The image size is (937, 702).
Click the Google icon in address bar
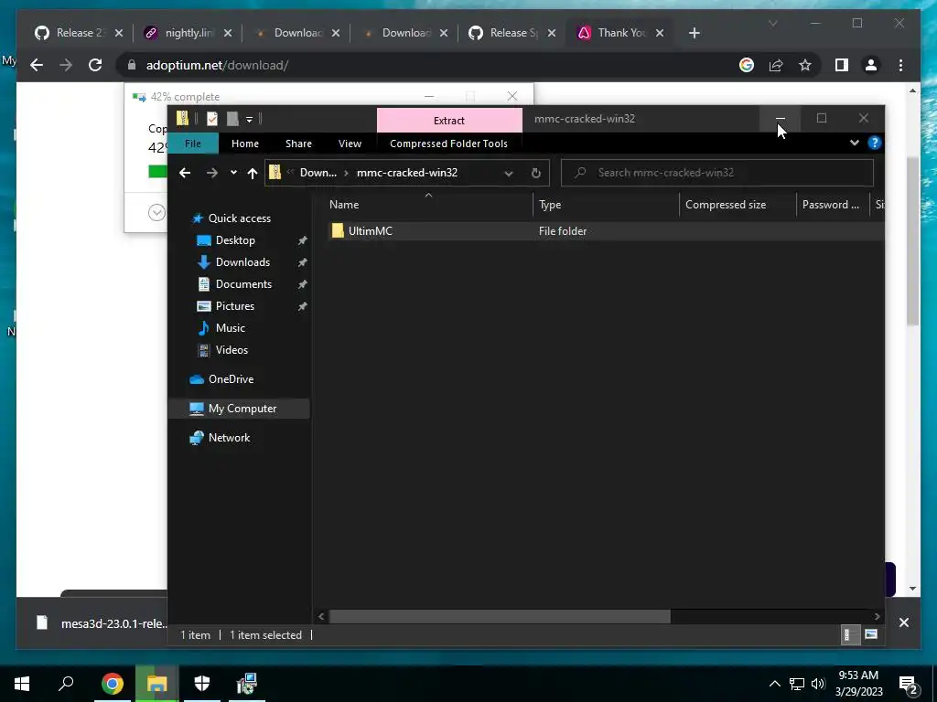pyautogui.click(x=747, y=65)
